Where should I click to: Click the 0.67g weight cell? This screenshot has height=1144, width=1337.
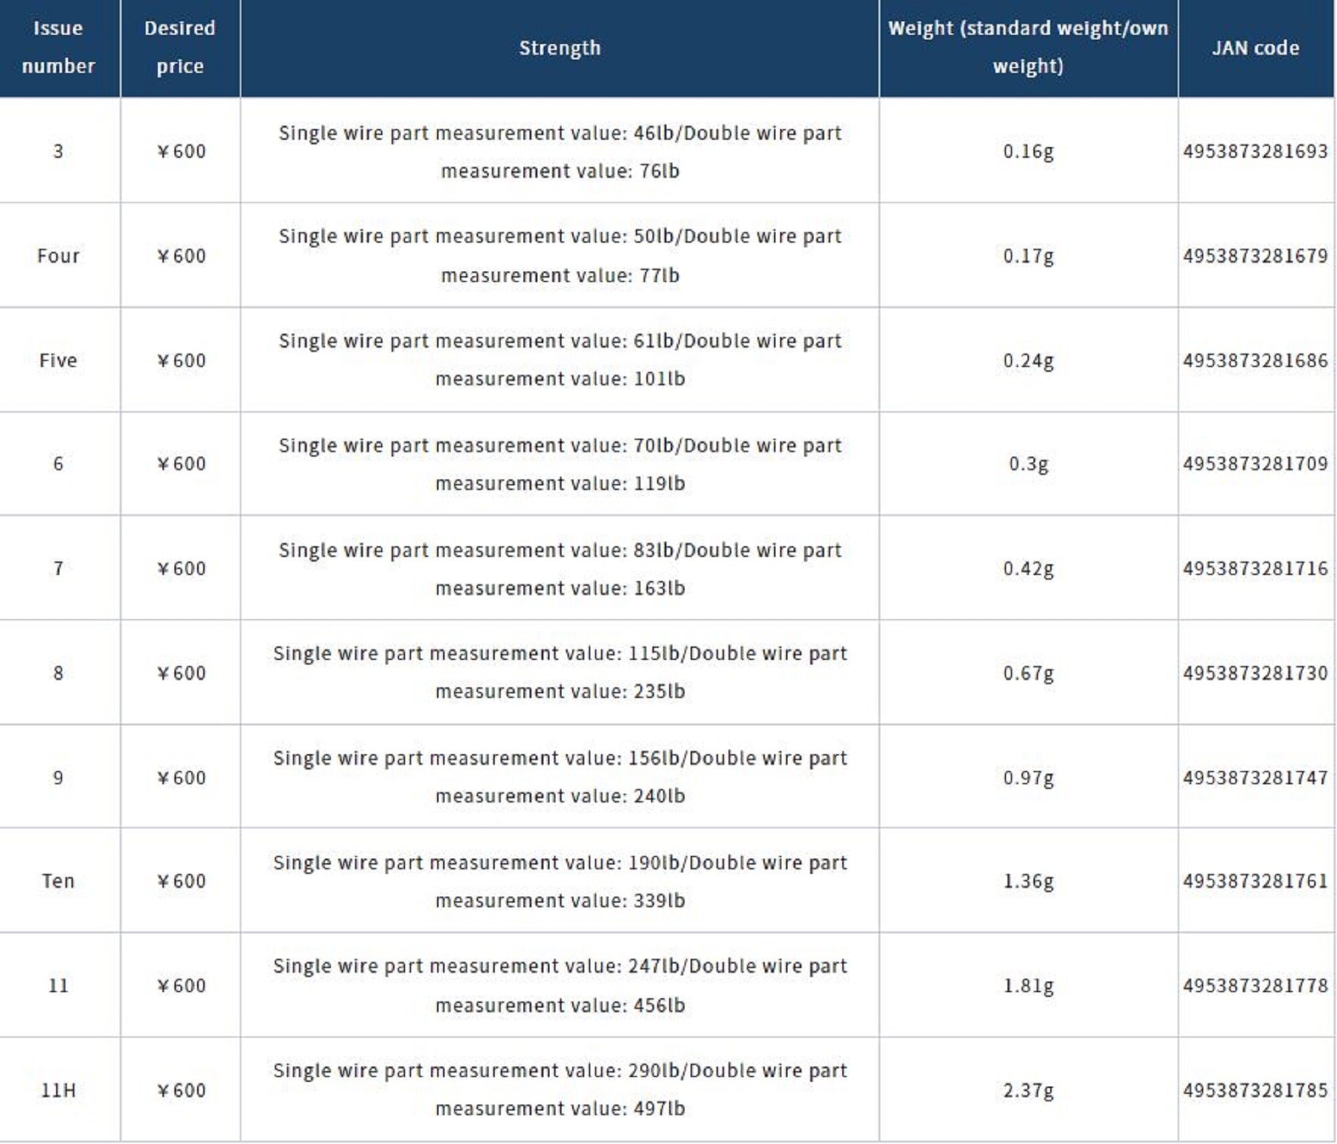(x=1027, y=673)
